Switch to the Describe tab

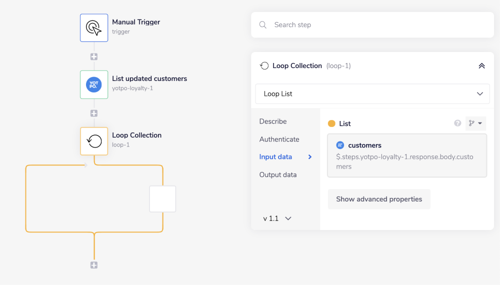coord(273,121)
